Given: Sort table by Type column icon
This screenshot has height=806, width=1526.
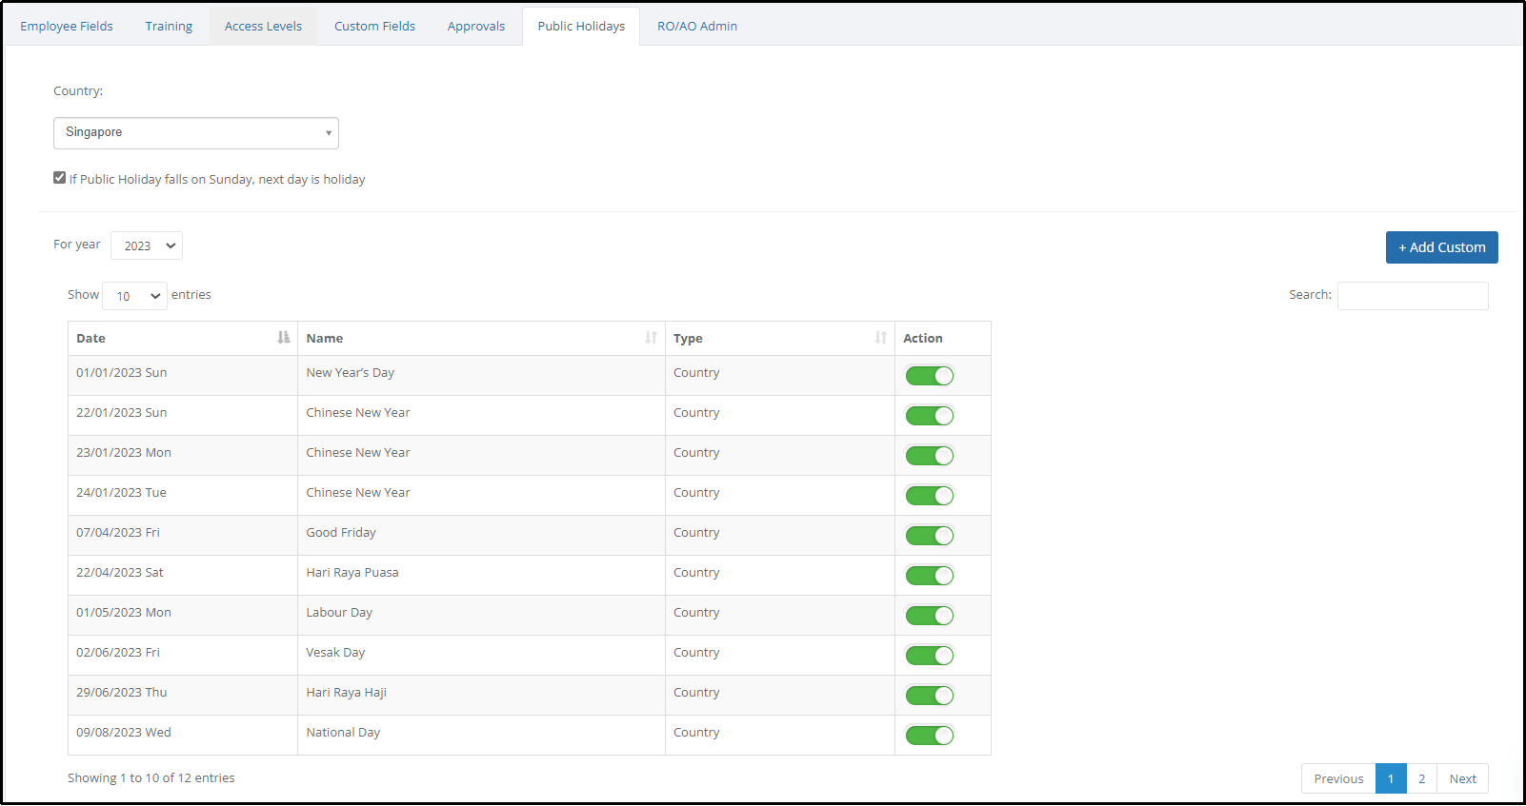Looking at the screenshot, I should pos(880,338).
